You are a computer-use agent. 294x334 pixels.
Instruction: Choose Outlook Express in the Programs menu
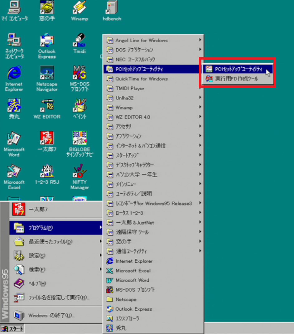coord(153,309)
